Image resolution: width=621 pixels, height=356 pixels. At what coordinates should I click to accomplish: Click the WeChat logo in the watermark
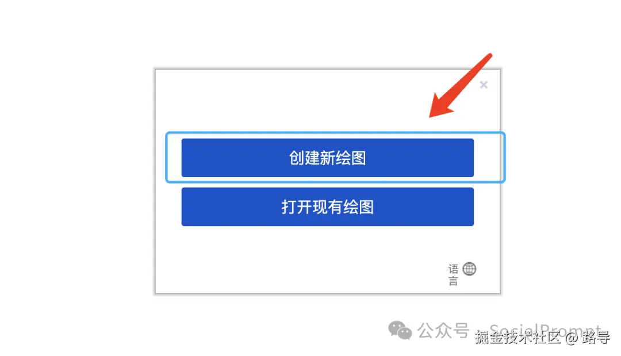400,330
